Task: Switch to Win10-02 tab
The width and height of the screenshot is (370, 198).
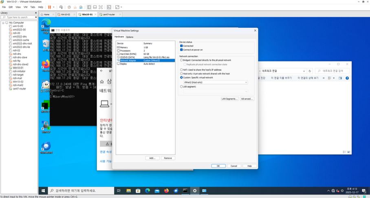Action: [x=66, y=14]
